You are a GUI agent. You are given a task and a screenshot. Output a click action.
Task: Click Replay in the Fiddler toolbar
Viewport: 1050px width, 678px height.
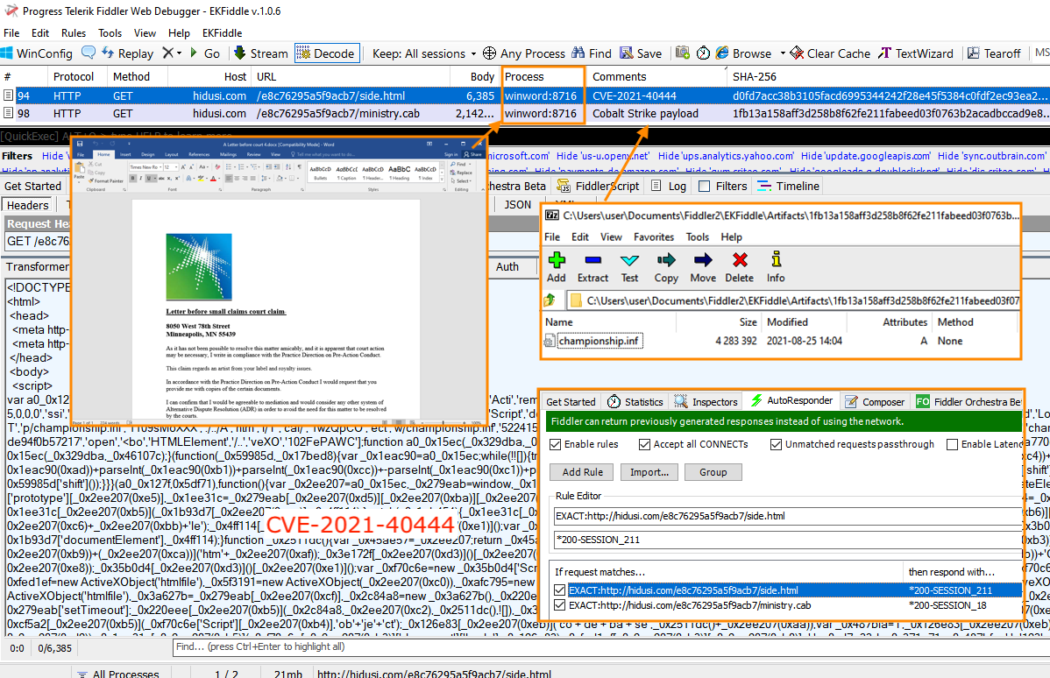127,53
